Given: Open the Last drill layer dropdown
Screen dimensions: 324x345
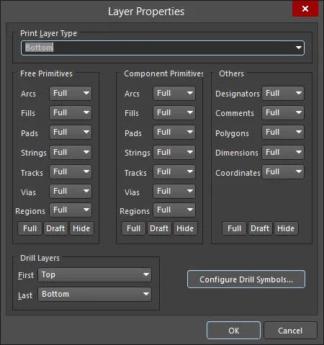Looking at the screenshot, I should (x=94, y=294).
